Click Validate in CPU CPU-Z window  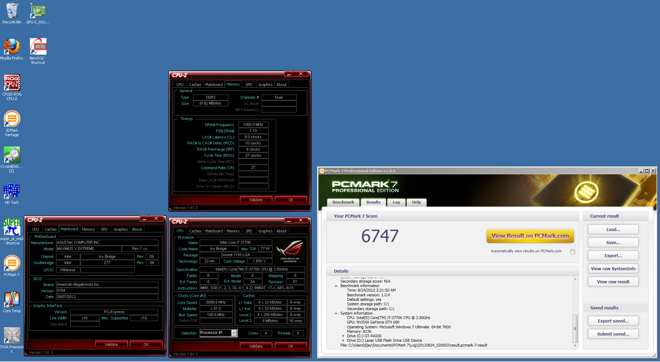point(256,346)
